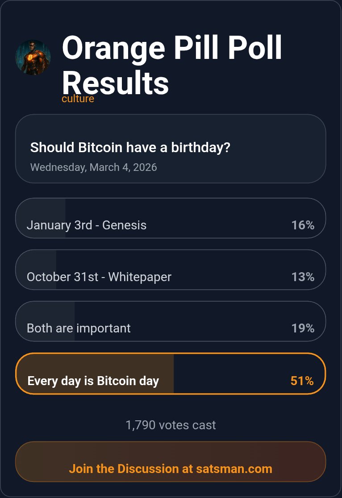Select the January 3rd - Genesis option
Viewport: 342px width, 498px height.
(87, 225)
